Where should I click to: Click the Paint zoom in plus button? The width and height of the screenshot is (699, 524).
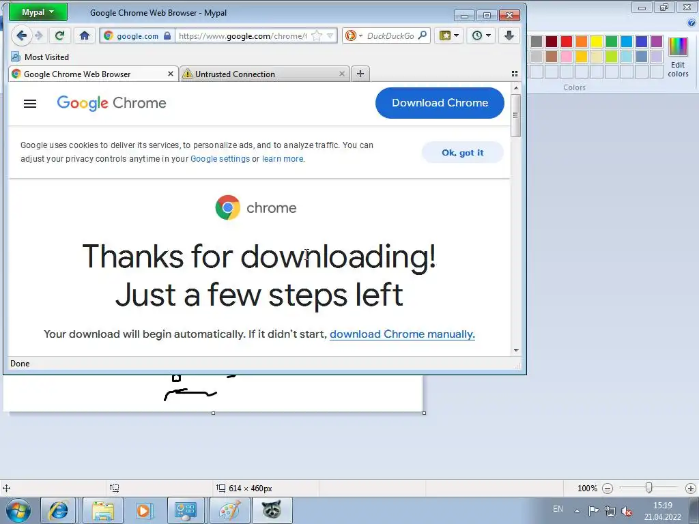pyautogui.click(x=691, y=489)
